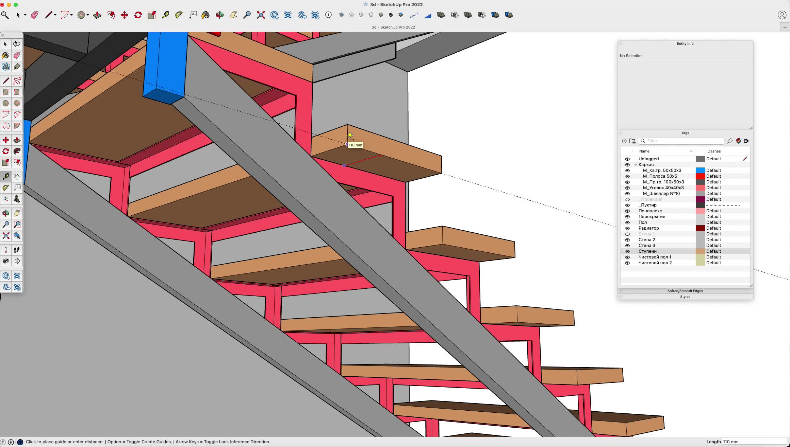Click the tags Filter search field
The image size is (790, 447).
pos(684,141)
